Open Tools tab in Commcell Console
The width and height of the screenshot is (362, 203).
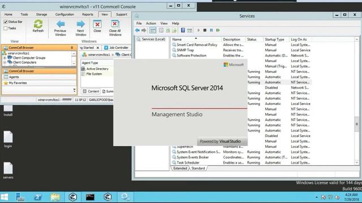click(x=24, y=14)
